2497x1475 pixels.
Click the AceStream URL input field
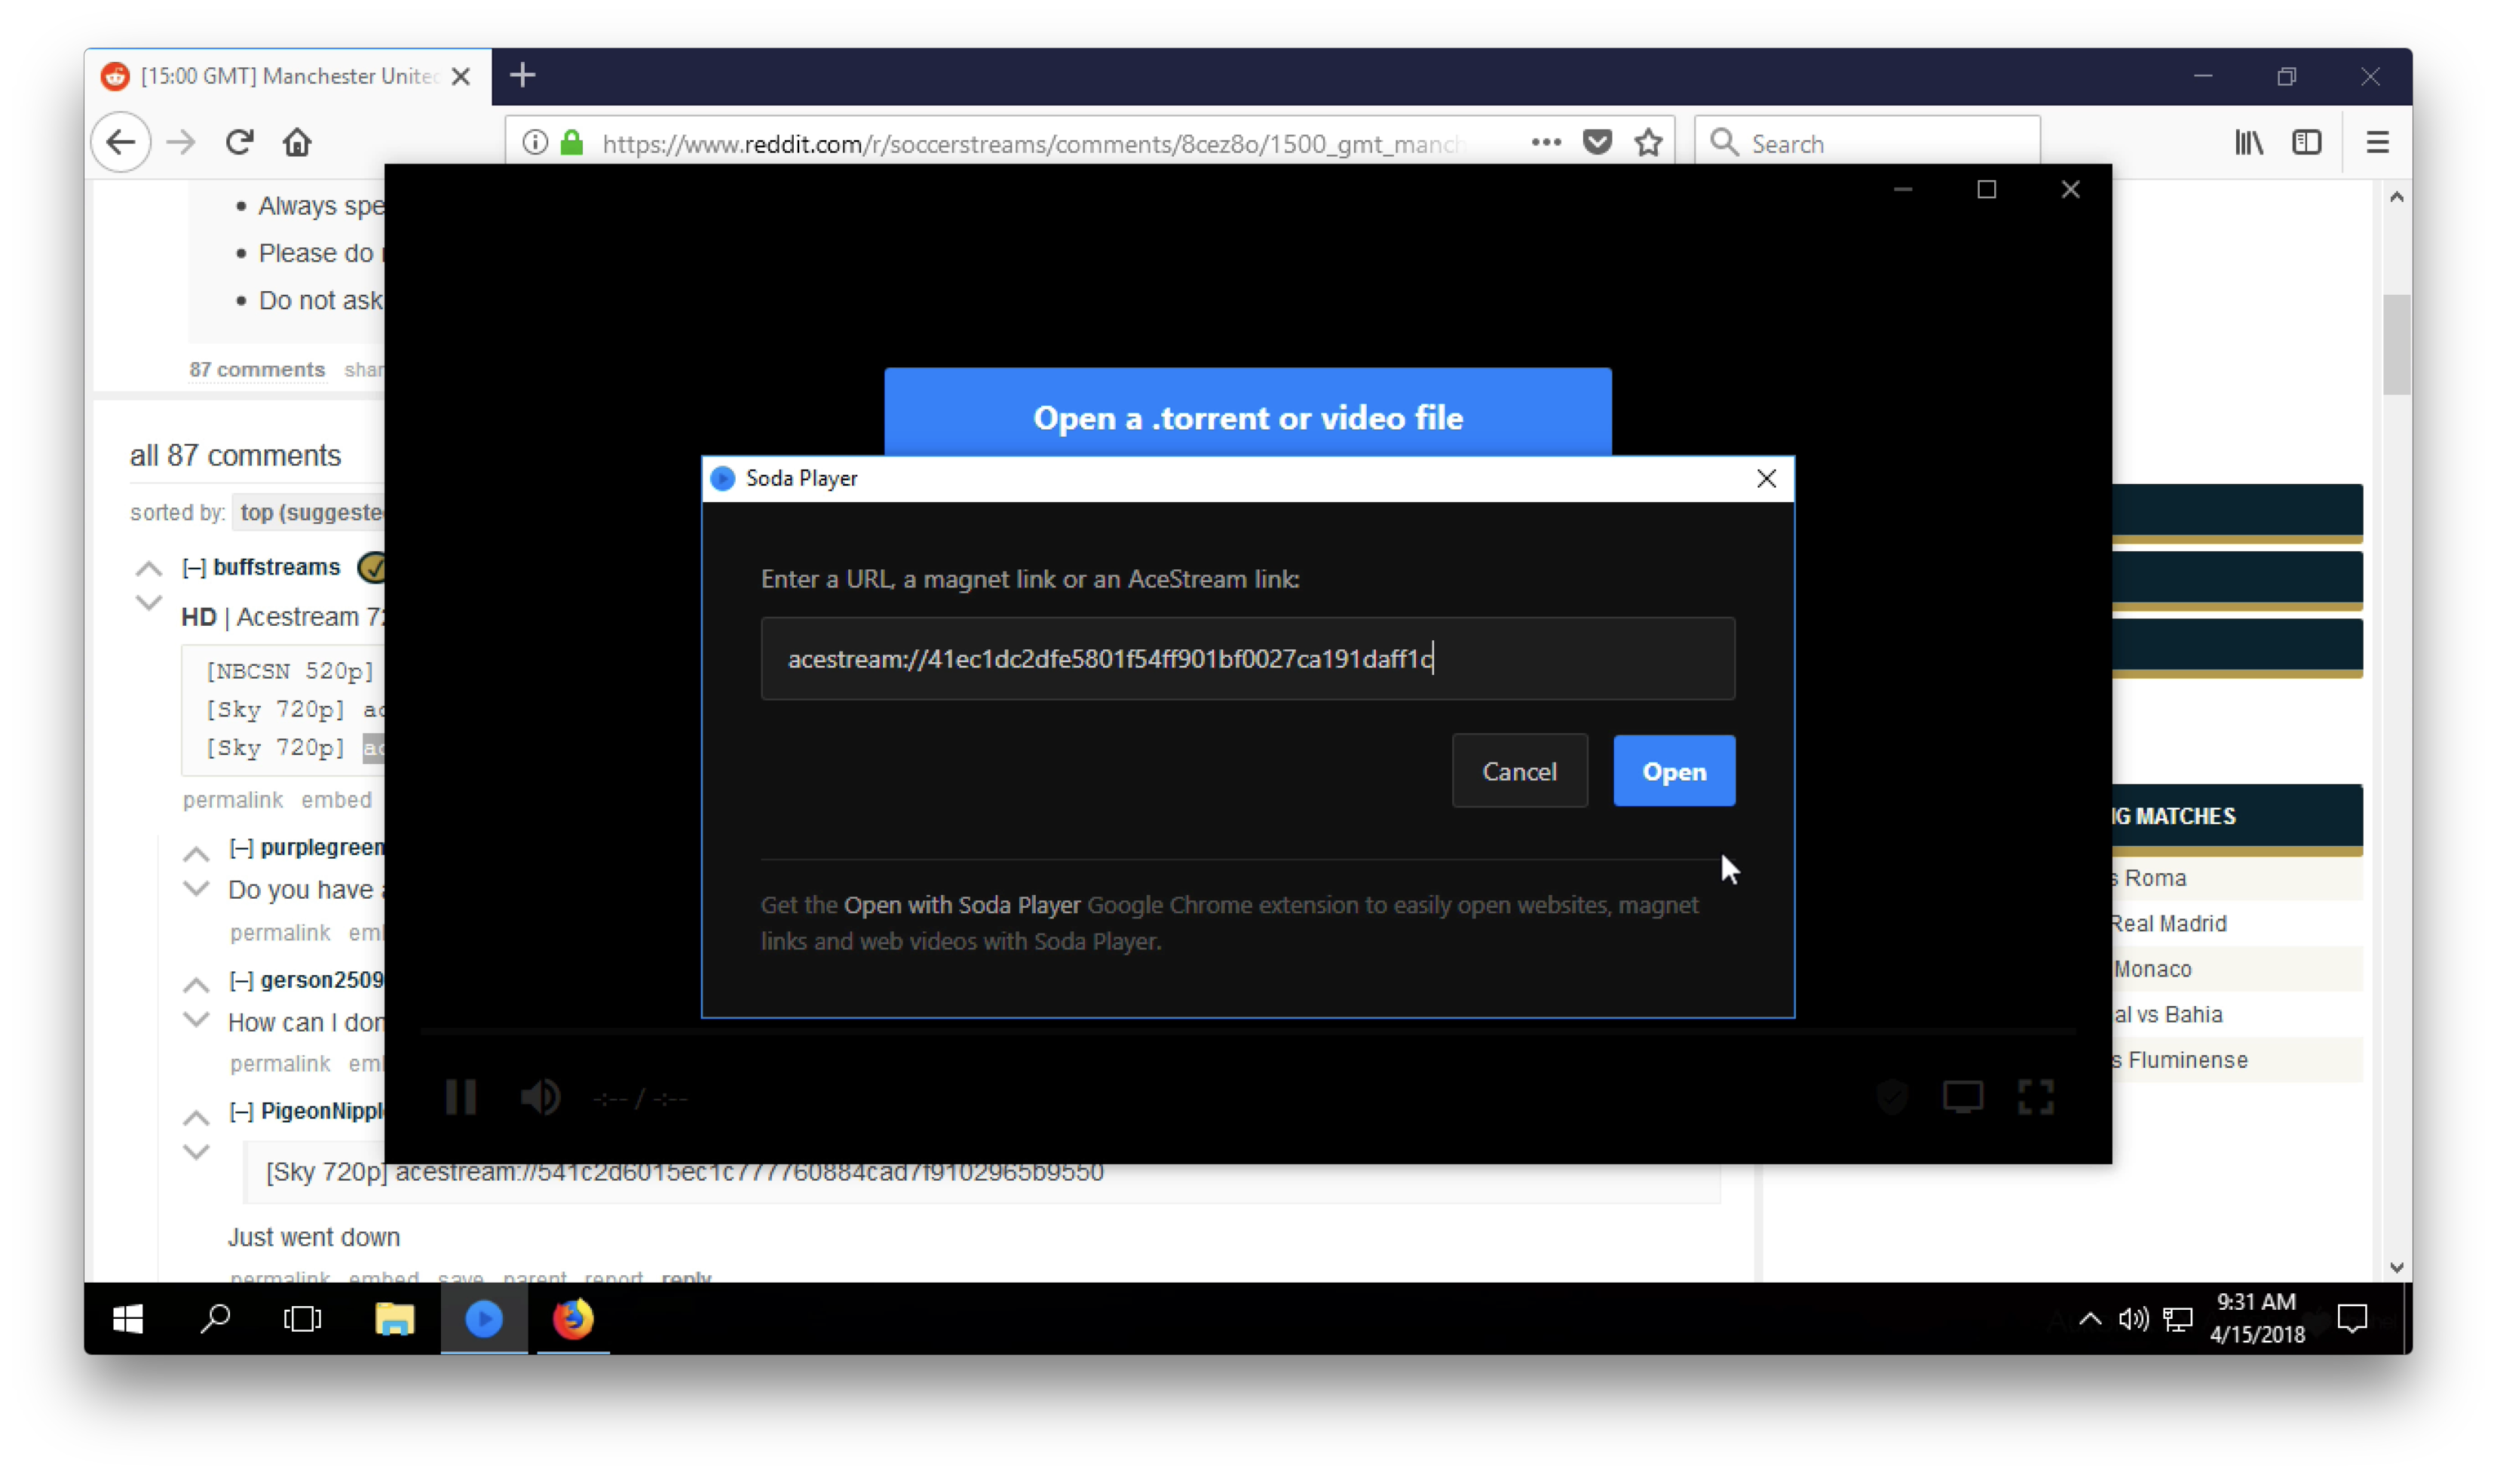(1248, 657)
